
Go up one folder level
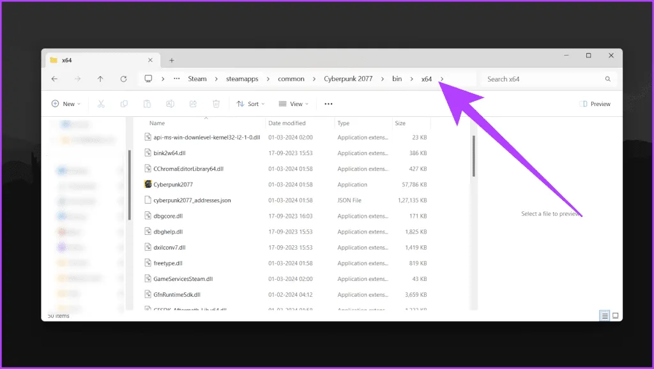pos(100,79)
